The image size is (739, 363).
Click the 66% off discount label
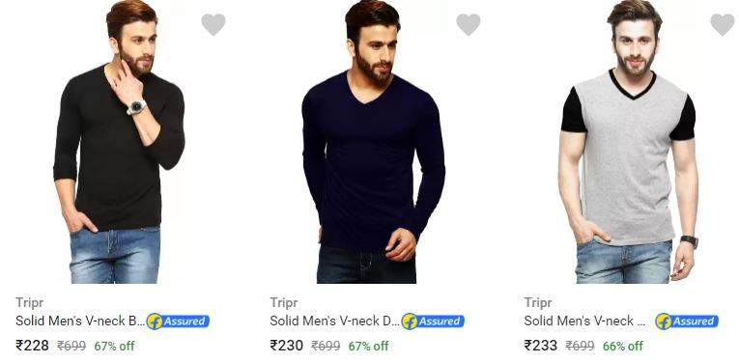click(622, 346)
